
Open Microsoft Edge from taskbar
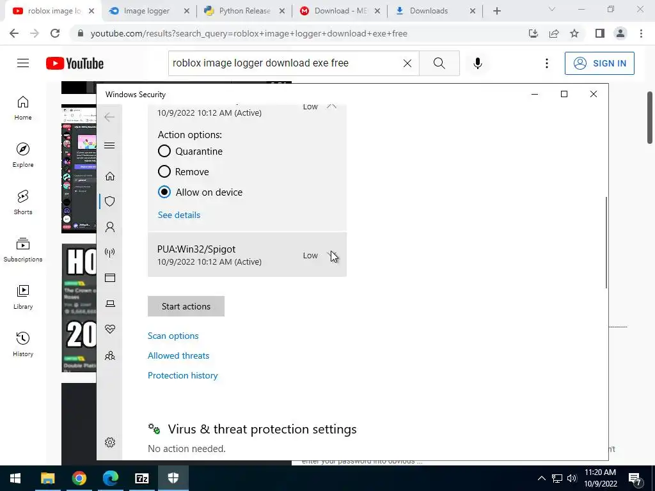pyautogui.click(x=110, y=478)
